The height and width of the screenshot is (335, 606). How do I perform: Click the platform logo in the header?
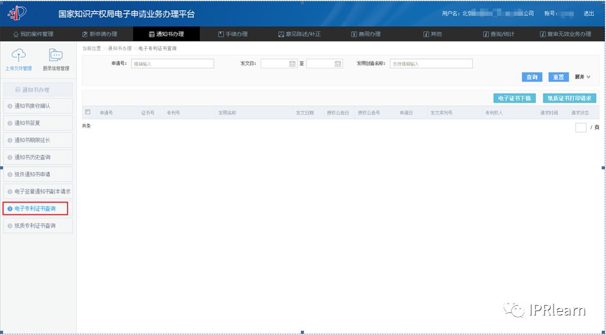(x=18, y=13)
